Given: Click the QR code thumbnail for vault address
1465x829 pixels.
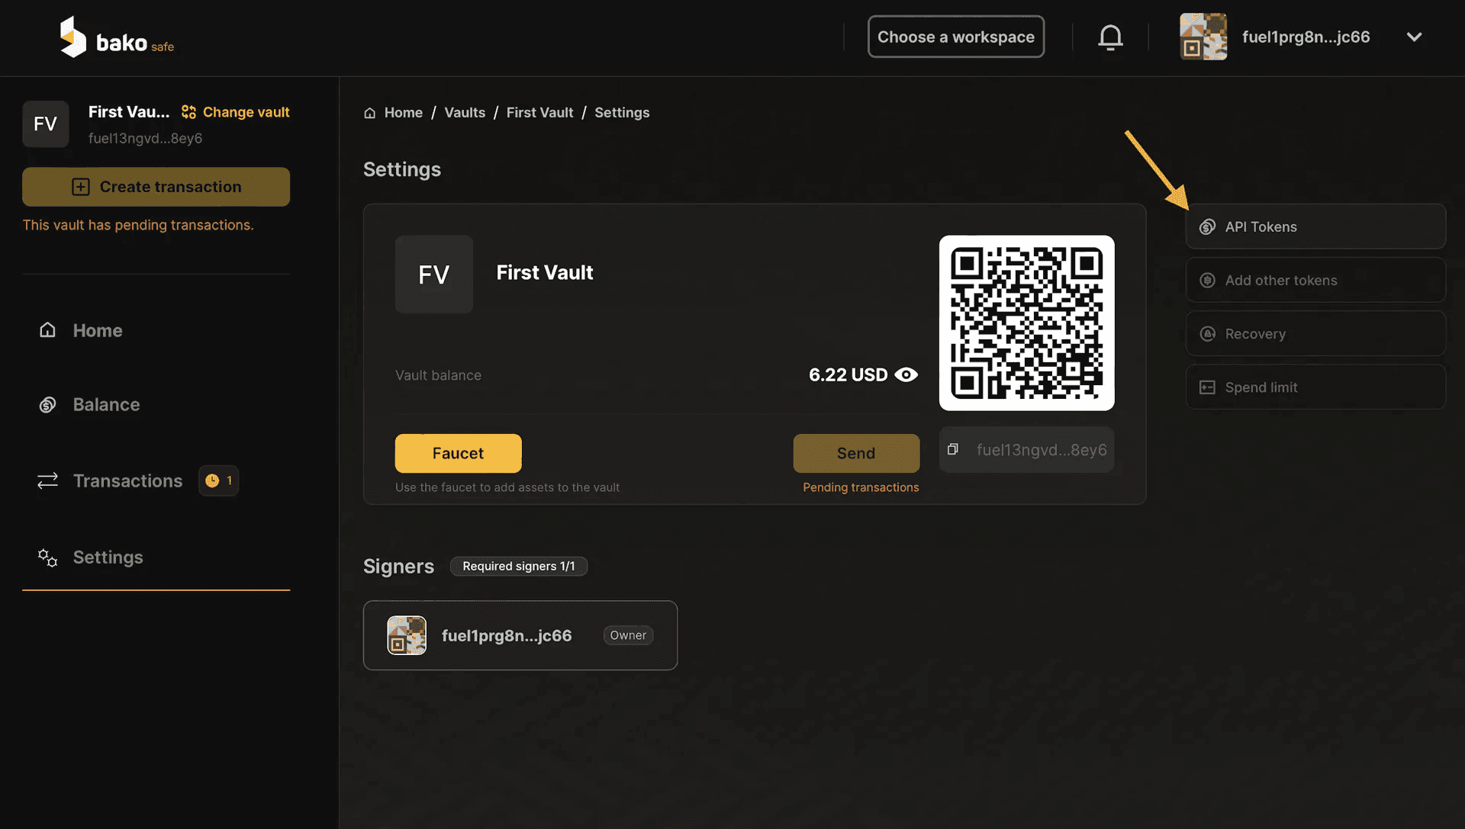Looking at the screenshot, I should pos(1026,322).
